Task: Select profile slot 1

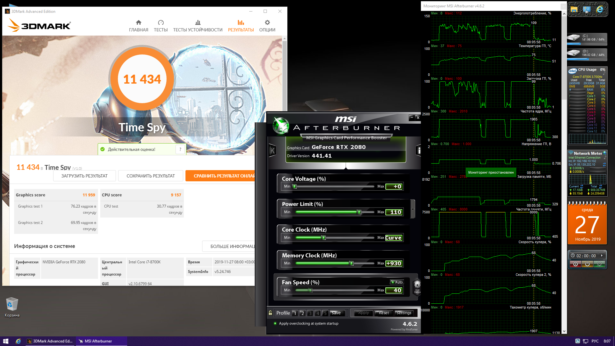Action: 295,313
